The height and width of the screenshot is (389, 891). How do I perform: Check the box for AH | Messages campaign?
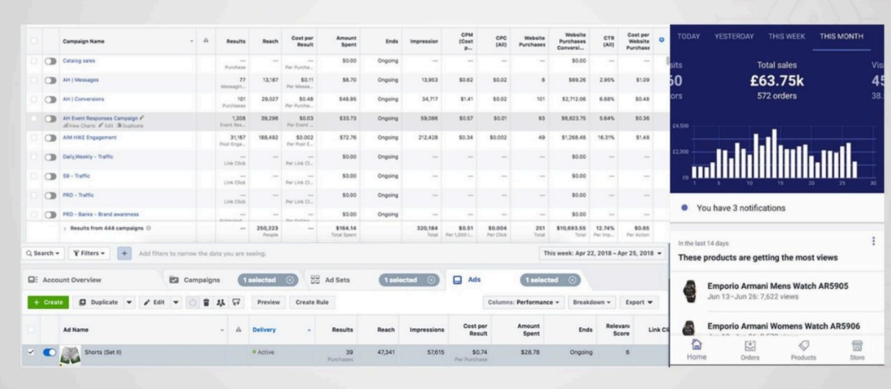click(x=33, y=80)
